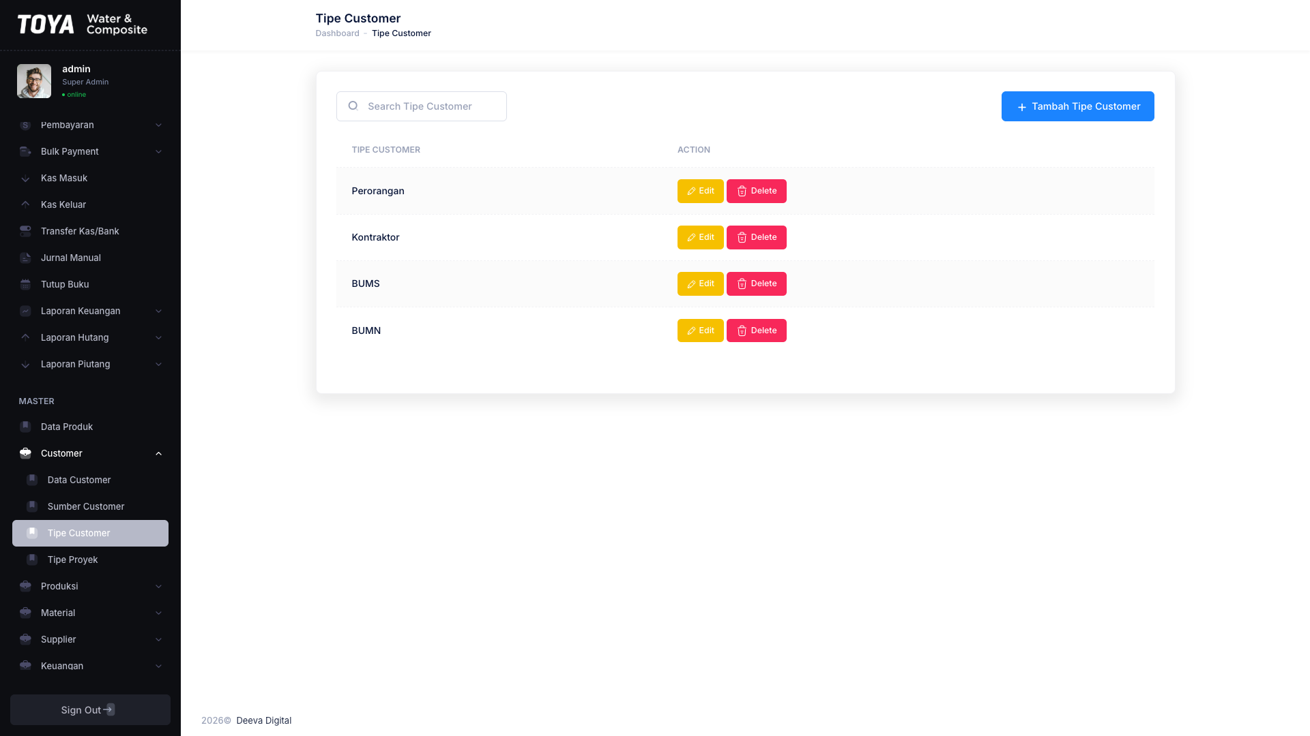
Task: Click the admin profile avatar
Action: [34, 81]
